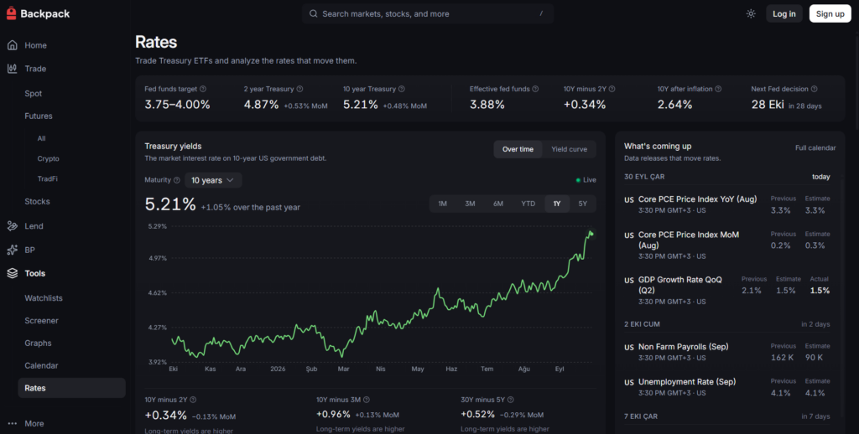Click the Backpack logo icon
Viewport: 859px width, 434px height.
point(12,13)
